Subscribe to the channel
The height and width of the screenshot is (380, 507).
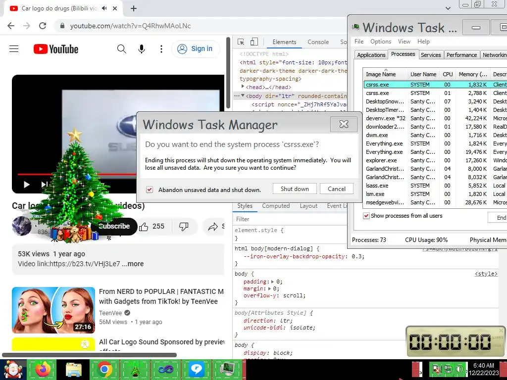click(x=114, y=226)
